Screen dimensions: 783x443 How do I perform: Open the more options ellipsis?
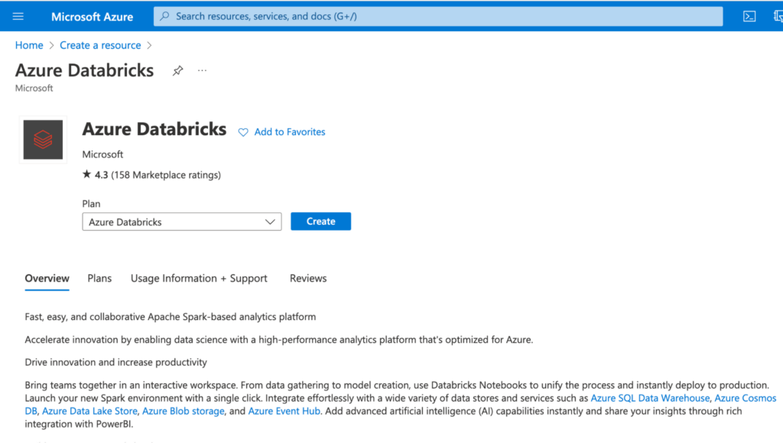(x=202, y=71)
